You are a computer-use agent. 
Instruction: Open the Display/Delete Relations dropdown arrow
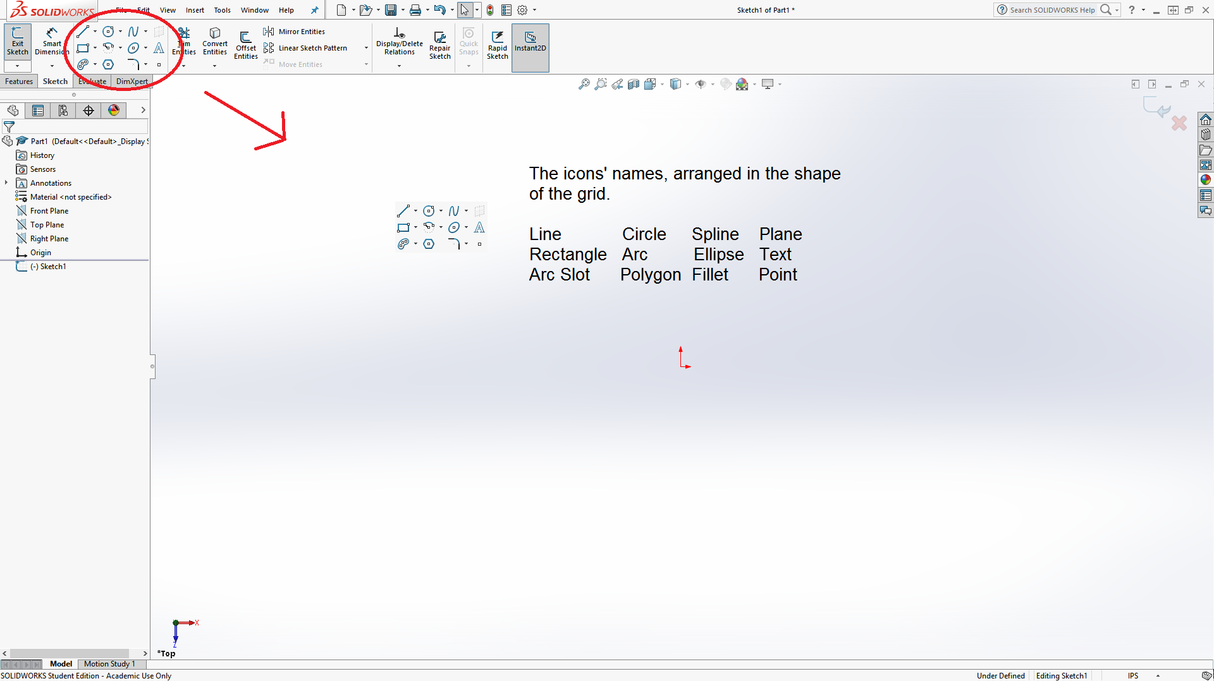coord(399,66)
